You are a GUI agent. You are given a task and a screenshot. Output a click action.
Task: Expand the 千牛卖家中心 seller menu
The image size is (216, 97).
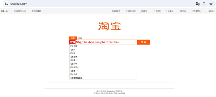tap(198, 11)
